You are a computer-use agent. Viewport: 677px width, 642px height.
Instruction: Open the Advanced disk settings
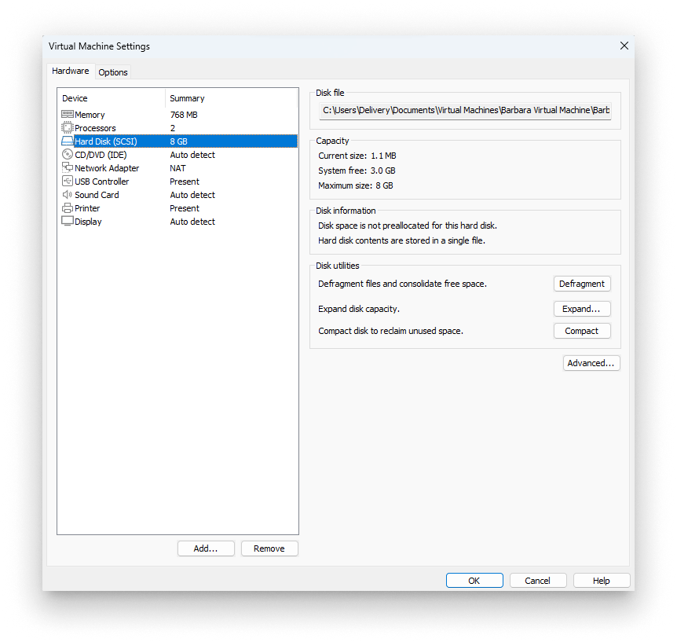(x=591, y=363)
